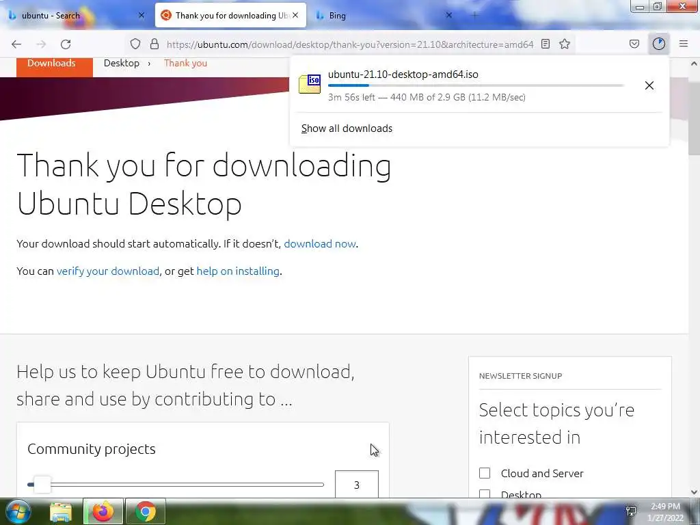Click the forward navigation arrow

coord(41,44)
